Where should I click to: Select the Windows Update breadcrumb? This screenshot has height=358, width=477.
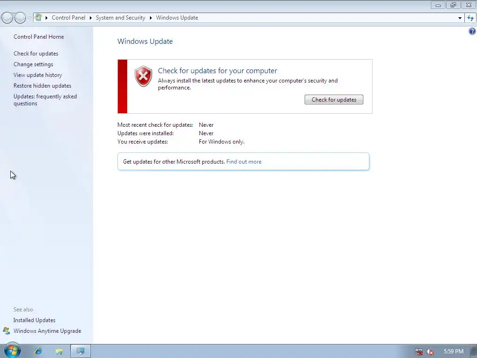point(177,18)
